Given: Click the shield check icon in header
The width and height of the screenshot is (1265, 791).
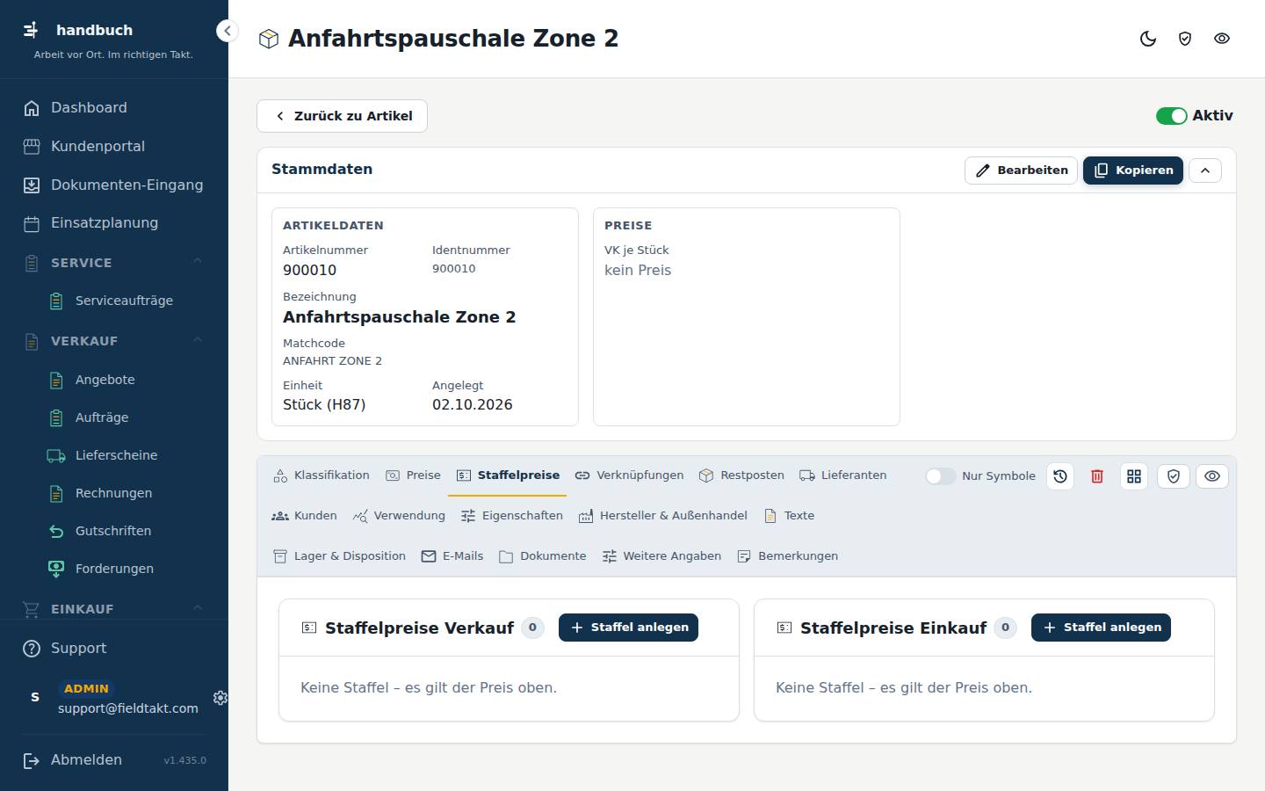Looking at the screenshot, I should tap(1185, 39).
